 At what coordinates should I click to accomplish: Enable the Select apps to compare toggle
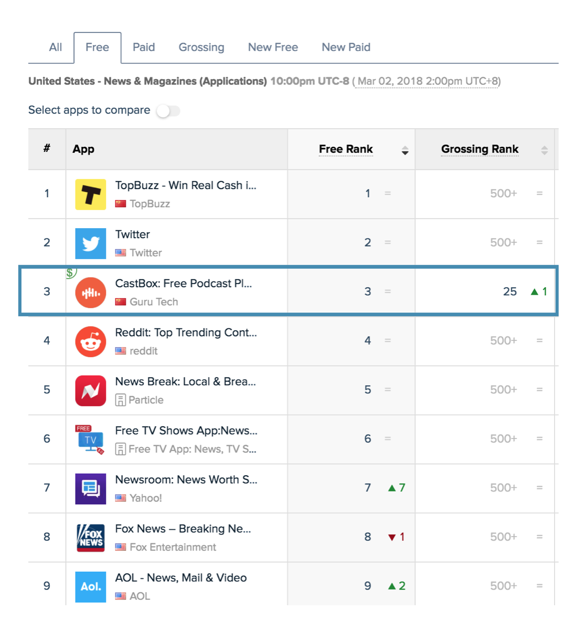[168, 111]
